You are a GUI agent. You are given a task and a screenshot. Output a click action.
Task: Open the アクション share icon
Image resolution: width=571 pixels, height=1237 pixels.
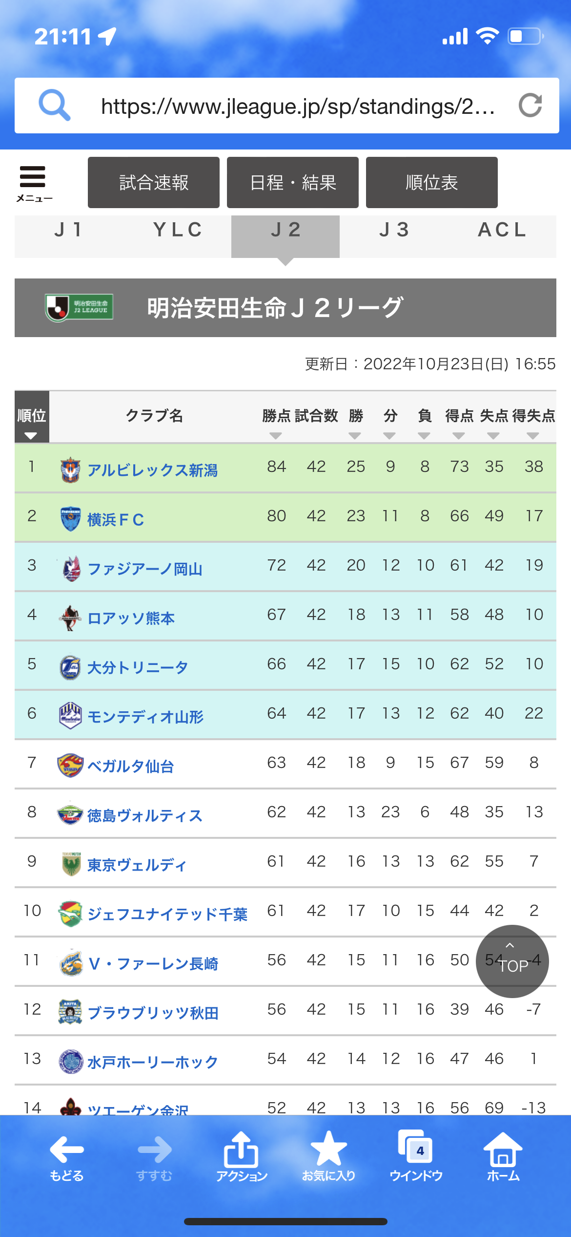(x=241, y=1156)
